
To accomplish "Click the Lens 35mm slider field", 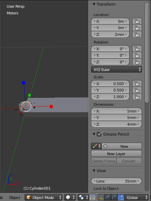I will [116, 181].
